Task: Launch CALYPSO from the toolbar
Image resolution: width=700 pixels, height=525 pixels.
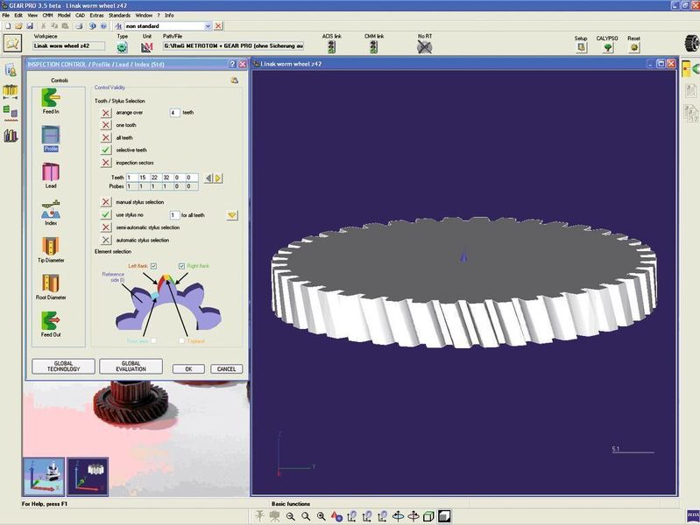Action: click(607, 47)
